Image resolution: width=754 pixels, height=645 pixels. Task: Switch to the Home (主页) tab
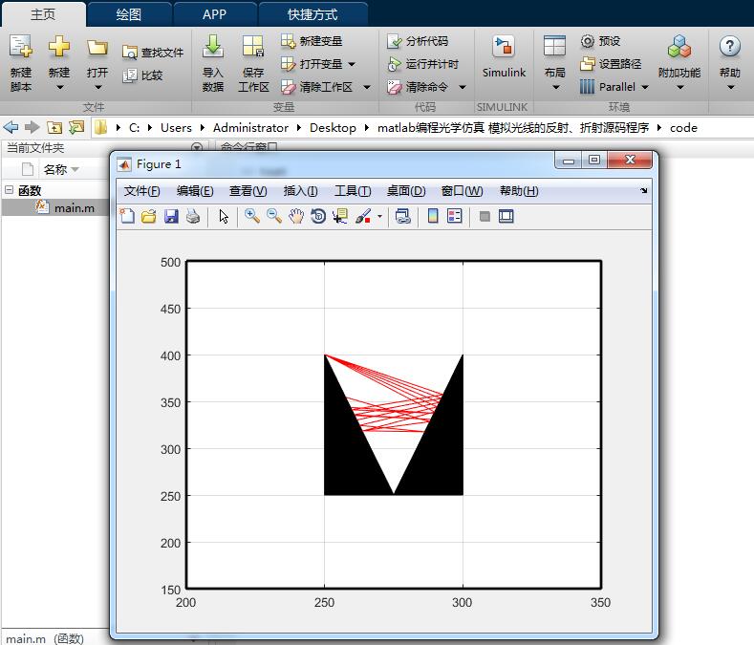(x=43, y=14)
